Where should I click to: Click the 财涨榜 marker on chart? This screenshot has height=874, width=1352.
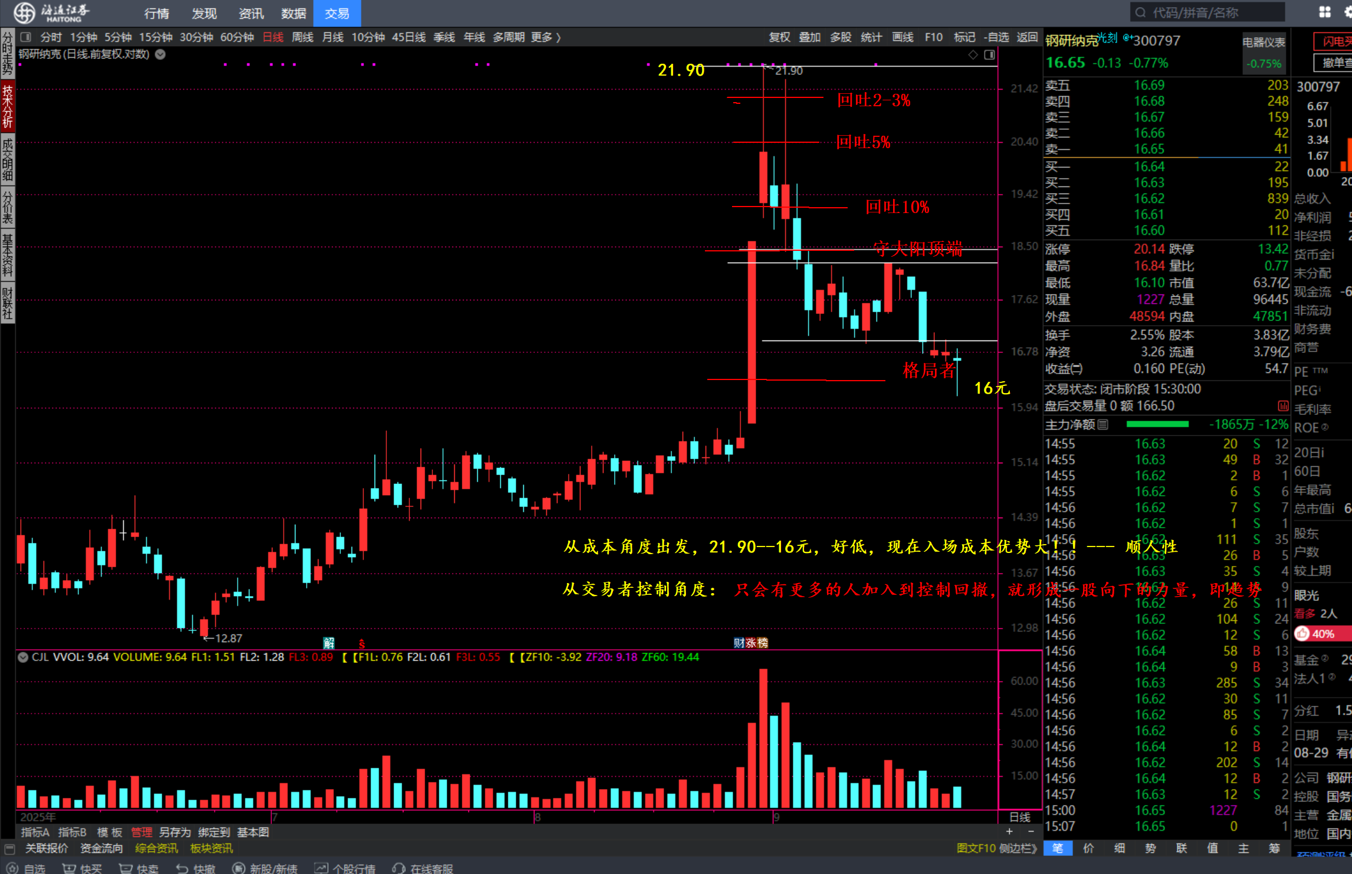tap(750, 643)
